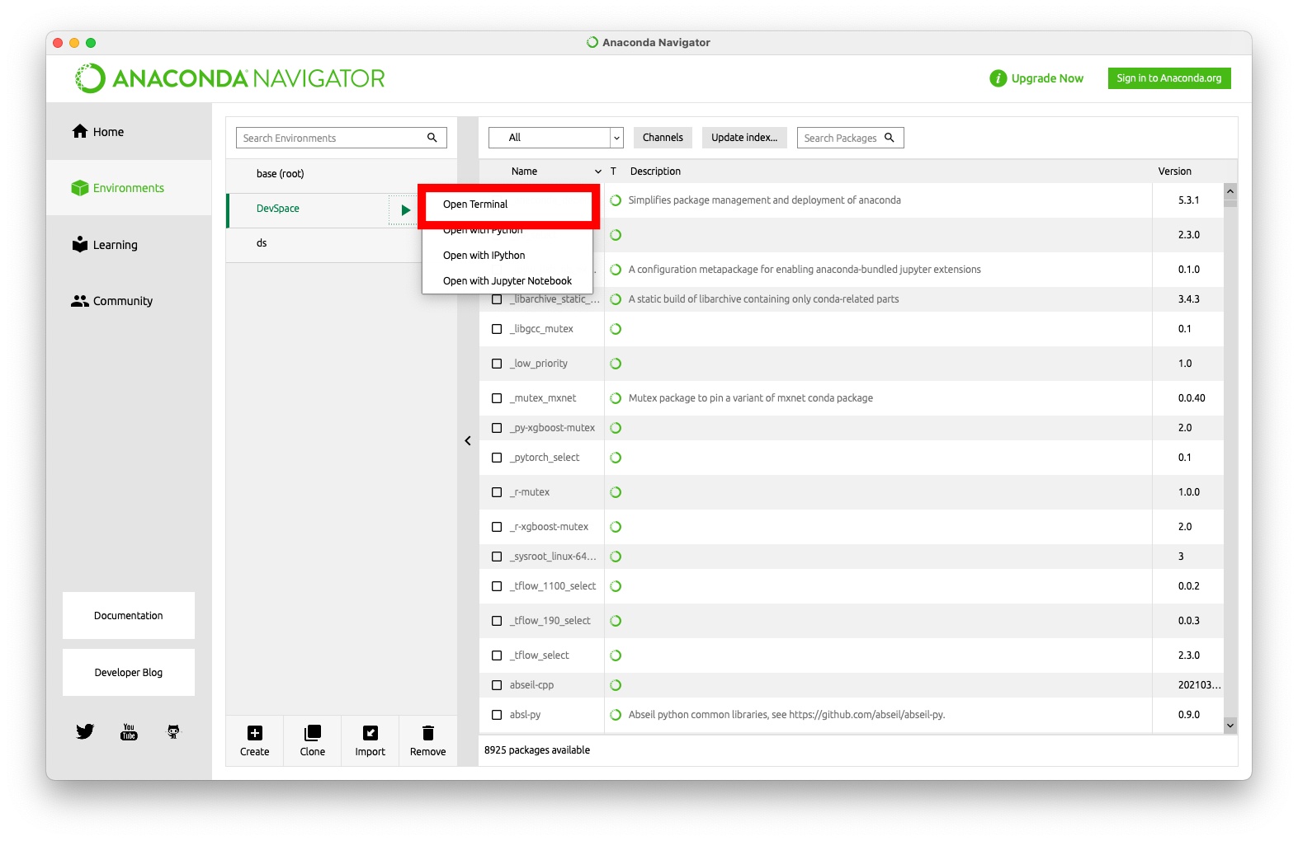
Task: Import an environment
Action: [x=370, y=740]
